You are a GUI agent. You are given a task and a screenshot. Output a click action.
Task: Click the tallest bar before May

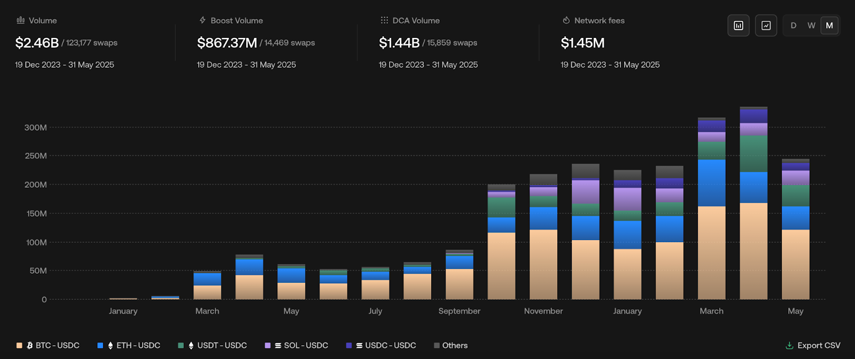click(753, 203)
